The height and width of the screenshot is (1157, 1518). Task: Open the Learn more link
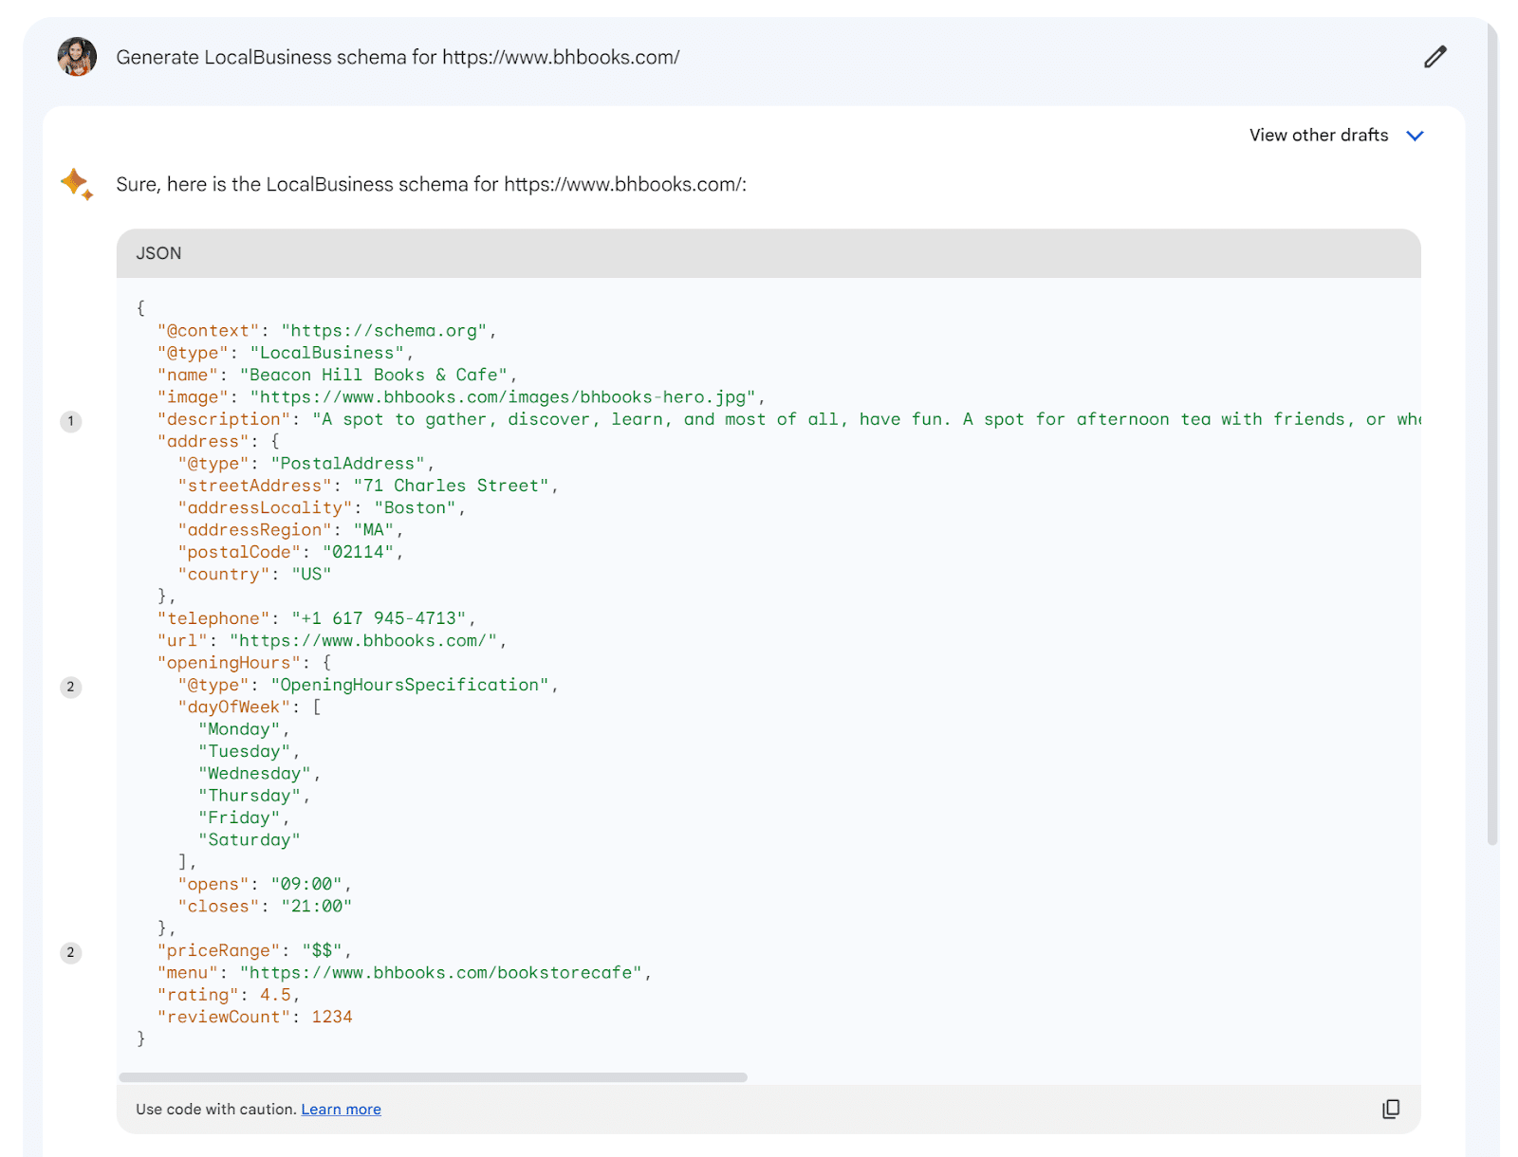[x=341, y=1110]
